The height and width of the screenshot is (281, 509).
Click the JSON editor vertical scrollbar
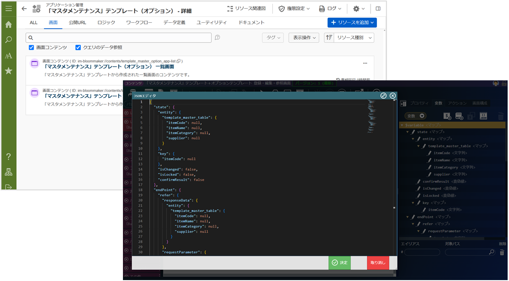394,177
